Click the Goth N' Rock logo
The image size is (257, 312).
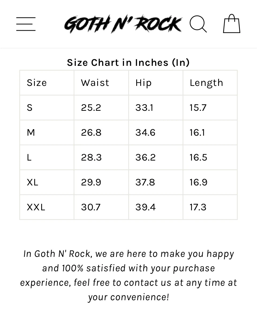pos(123,24)
